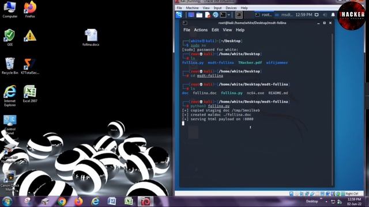This screenshot has height=207, width=369.
Task: Select the follina.docx file on desktop
Action: coord(91,37)
